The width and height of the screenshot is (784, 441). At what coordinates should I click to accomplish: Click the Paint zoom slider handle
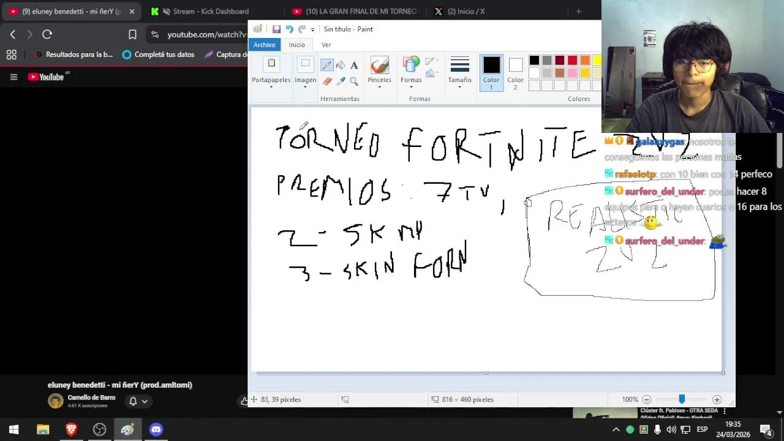(682, 399)
